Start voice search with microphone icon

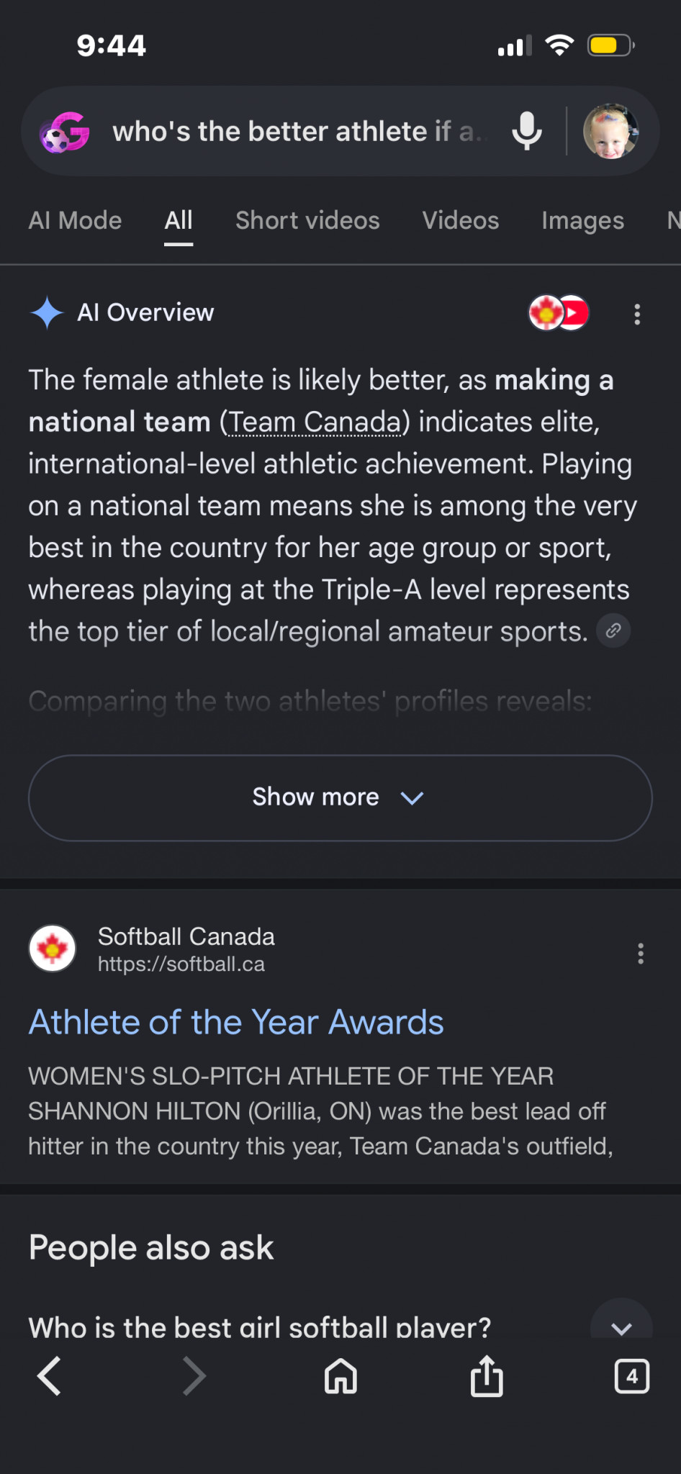click(x=526, y=131)
